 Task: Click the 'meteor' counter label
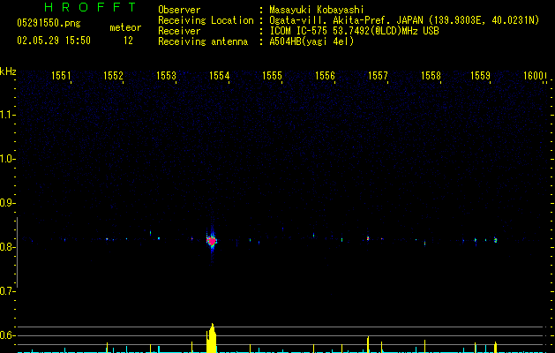click(125, 27)
